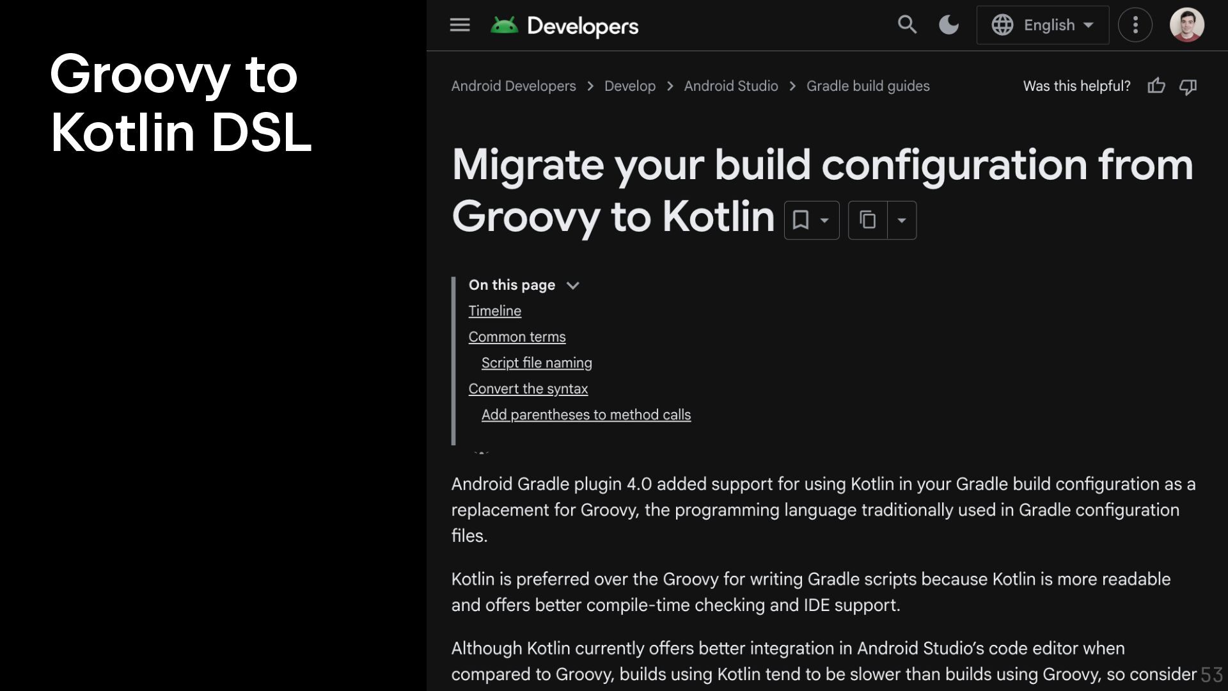Viewport: 1228px width, 691px height.
Task: Open the search icon
Action: pos(907,25)
